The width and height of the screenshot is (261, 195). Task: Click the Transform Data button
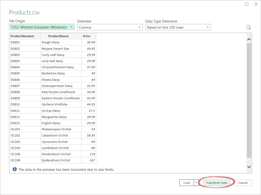216,183
